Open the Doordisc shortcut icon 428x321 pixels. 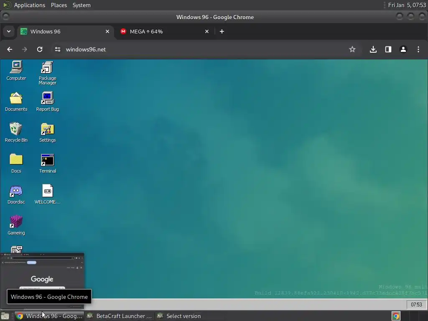(x=16, y=195)
